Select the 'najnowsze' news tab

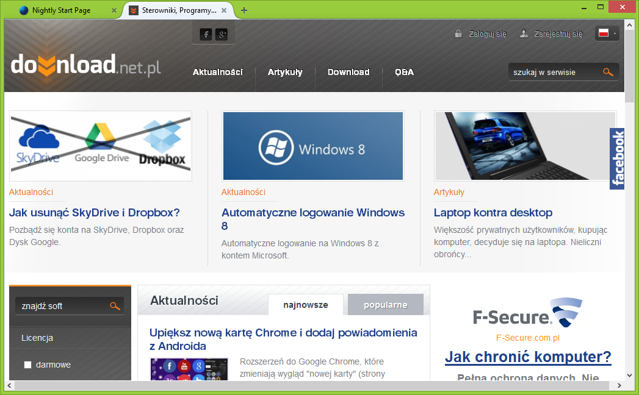tap(306, 305)
